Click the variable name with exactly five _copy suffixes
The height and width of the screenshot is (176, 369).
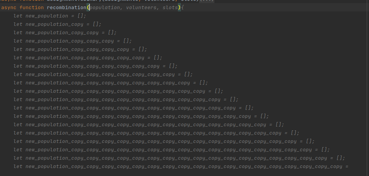pyautogui.click(x=85, y=58)
